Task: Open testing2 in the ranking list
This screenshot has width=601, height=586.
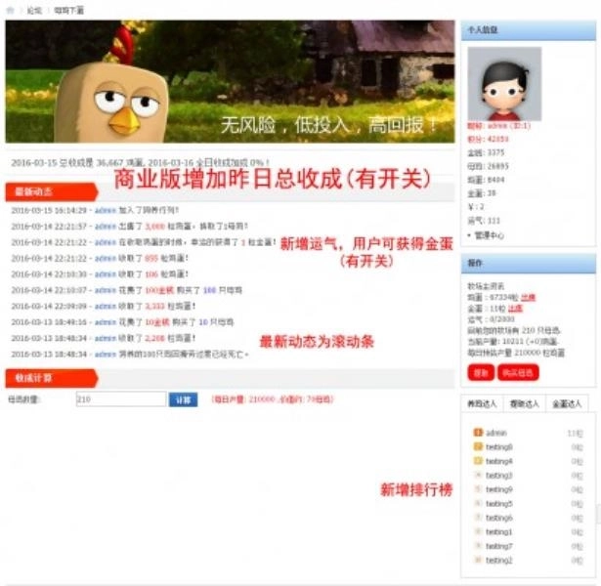Action: click(499, 561)
